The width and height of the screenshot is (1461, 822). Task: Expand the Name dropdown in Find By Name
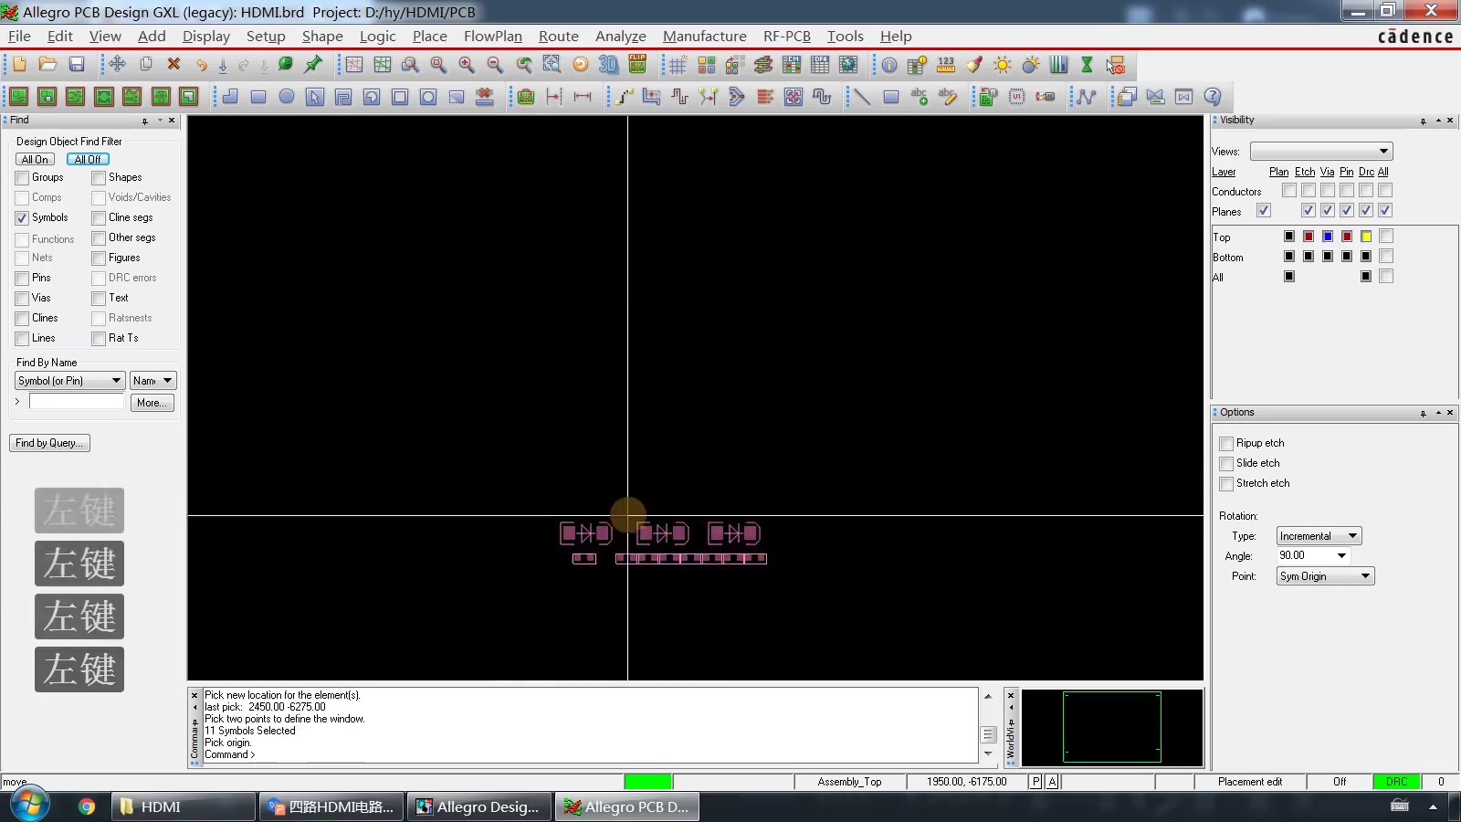[x=152, y=381]
